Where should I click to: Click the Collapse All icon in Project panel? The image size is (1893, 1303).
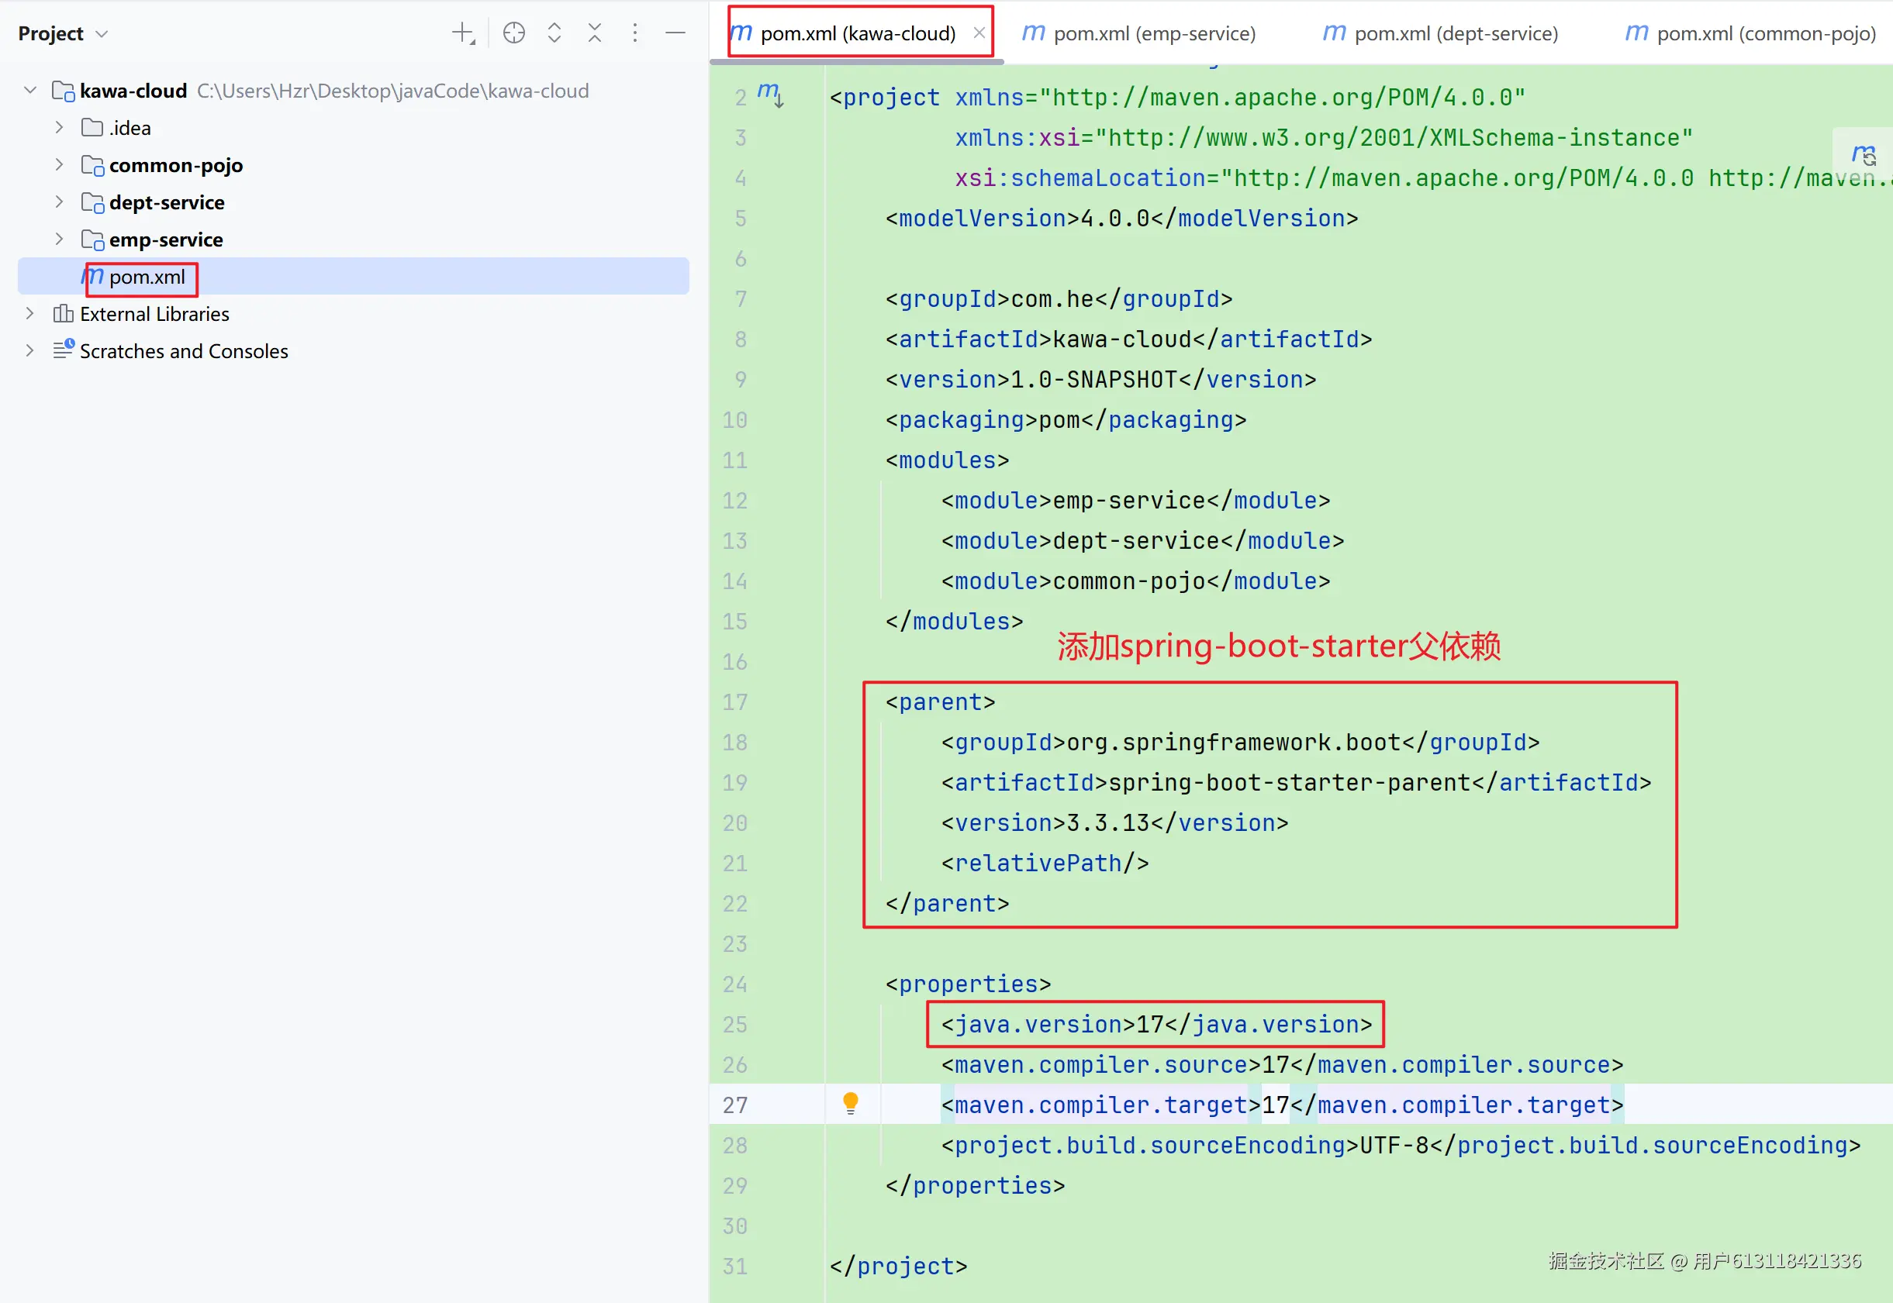click(595, 33)
